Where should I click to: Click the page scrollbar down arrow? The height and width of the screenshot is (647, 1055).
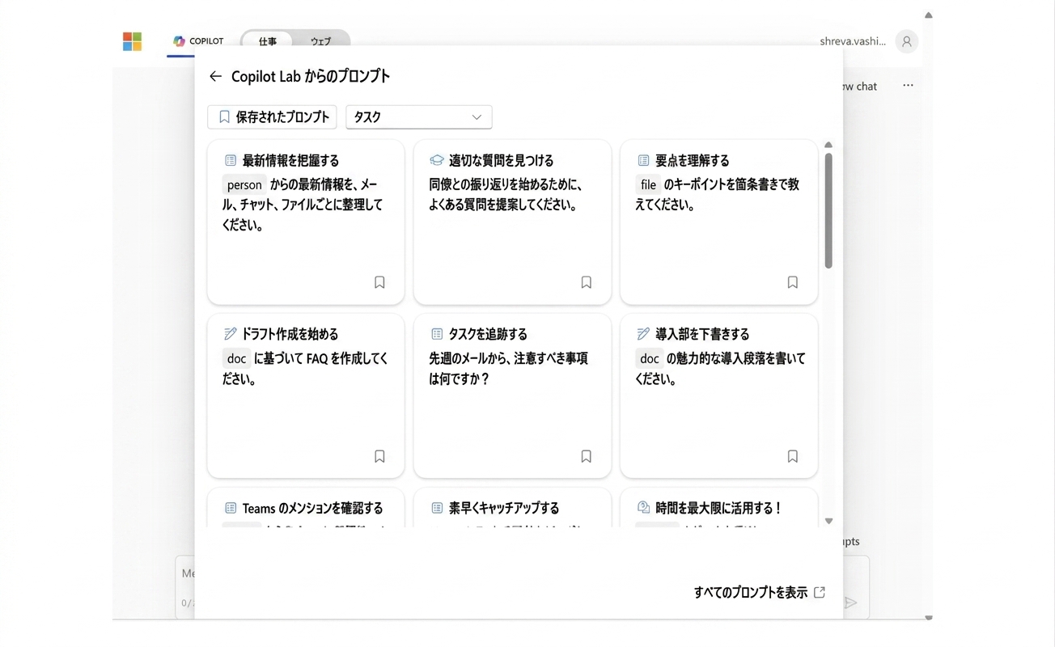tap(929, 617)
